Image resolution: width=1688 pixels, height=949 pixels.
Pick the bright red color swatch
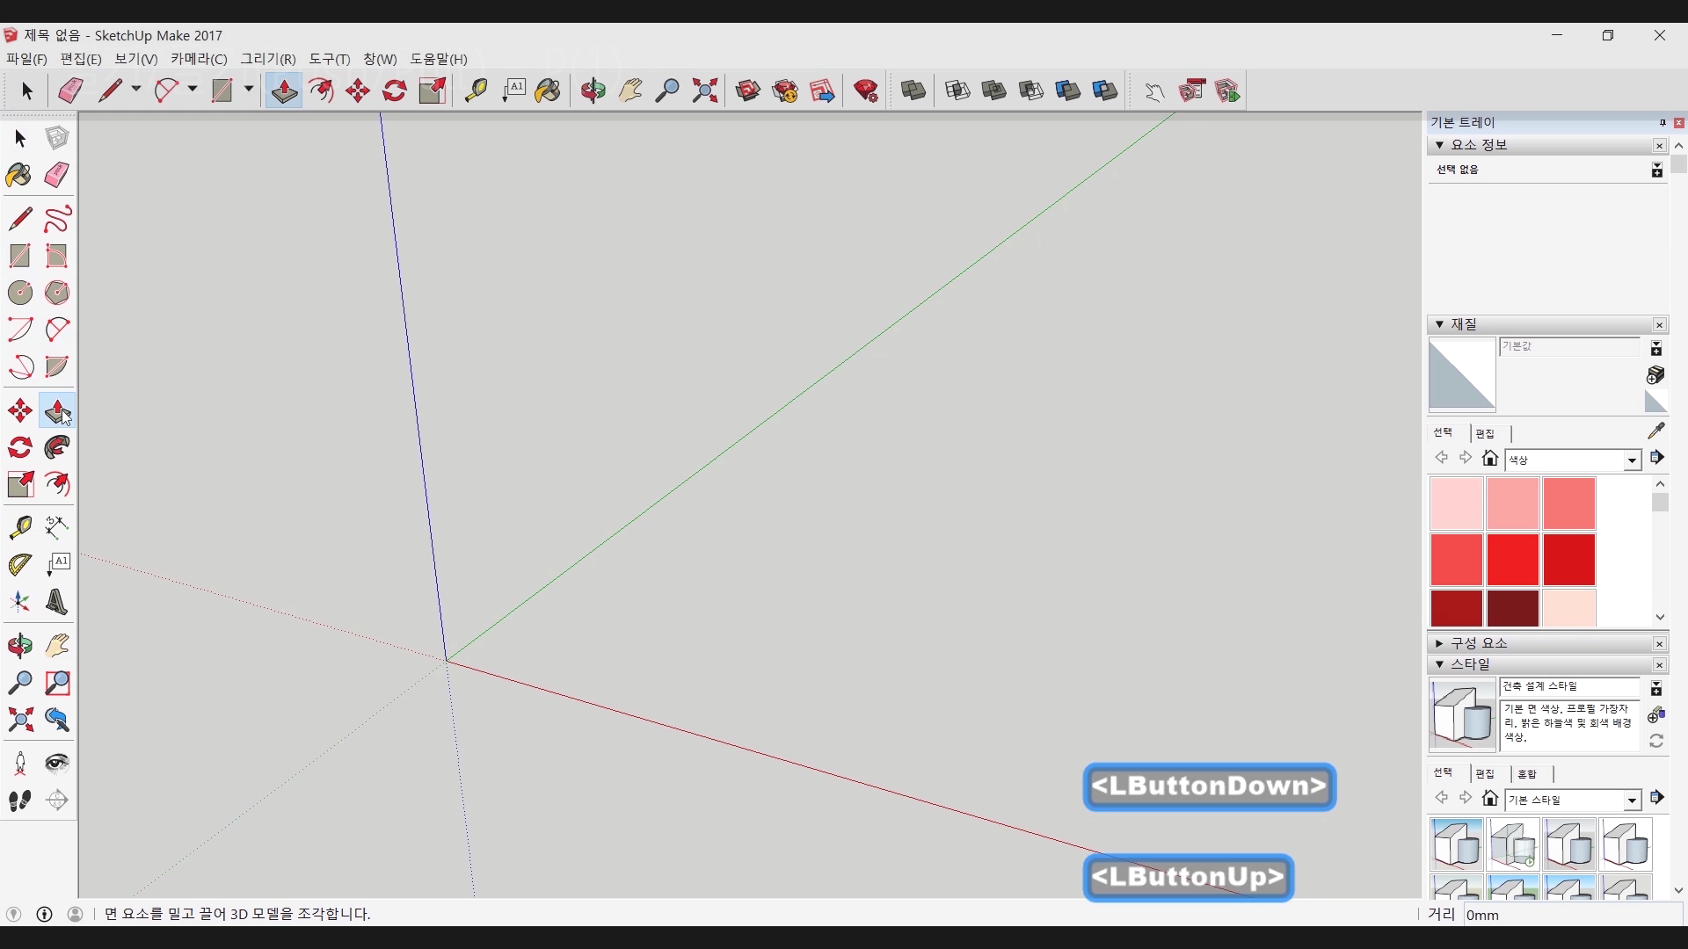tap(1512, 559)
